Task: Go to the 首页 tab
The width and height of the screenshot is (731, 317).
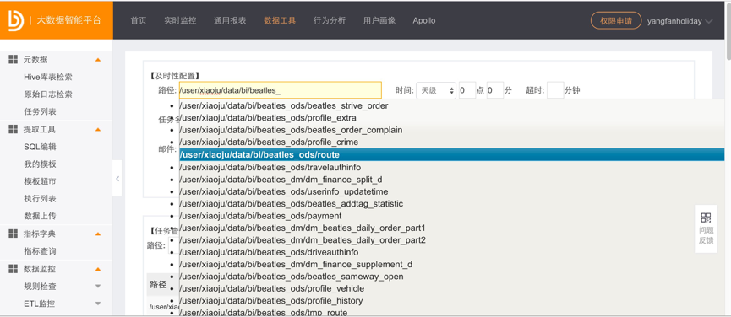Action: point(139,20)
